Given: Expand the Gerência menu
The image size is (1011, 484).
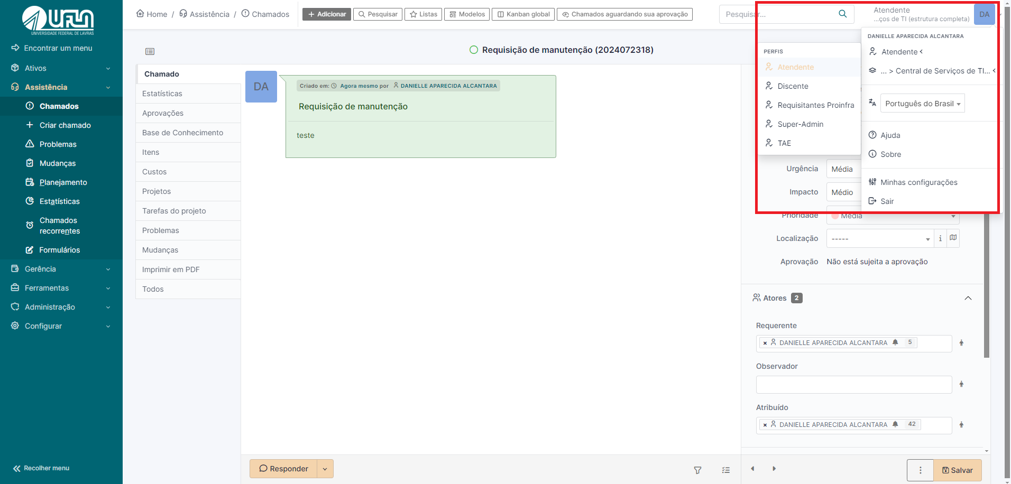Looking at the screenshot, I should (61, 269).
